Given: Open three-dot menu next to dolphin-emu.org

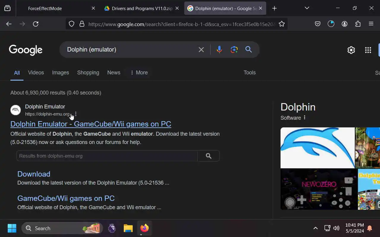Looking at the screenshot, I should click(x=76, y=114).
